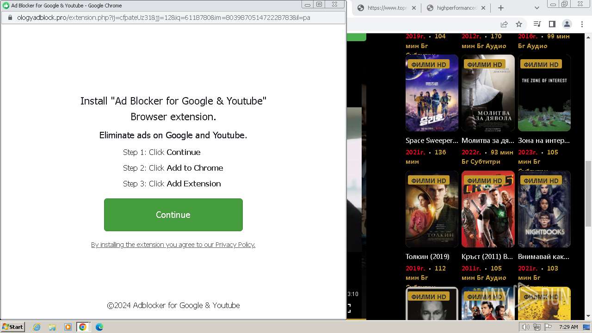Click the lock icon in popup address bar
592x333 pixels.
[x=10, y=18]
